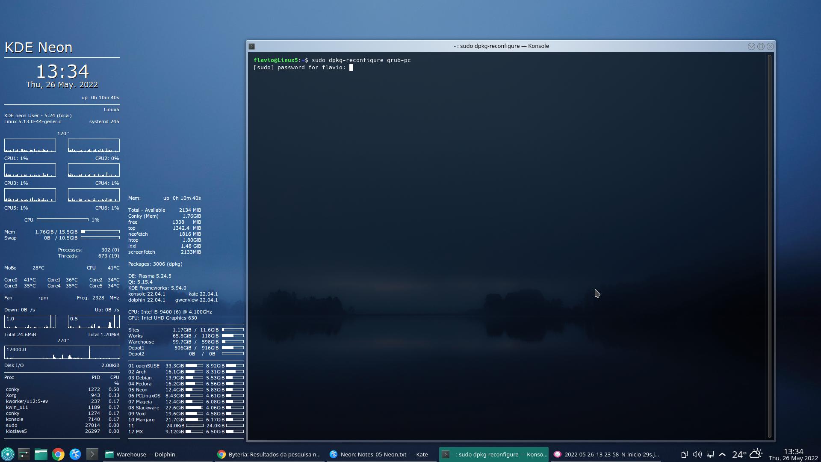Viewport: 821px width, 462px height.
Task: Launch Dolphin file manager from pinned icon
Action: (41, 454)
